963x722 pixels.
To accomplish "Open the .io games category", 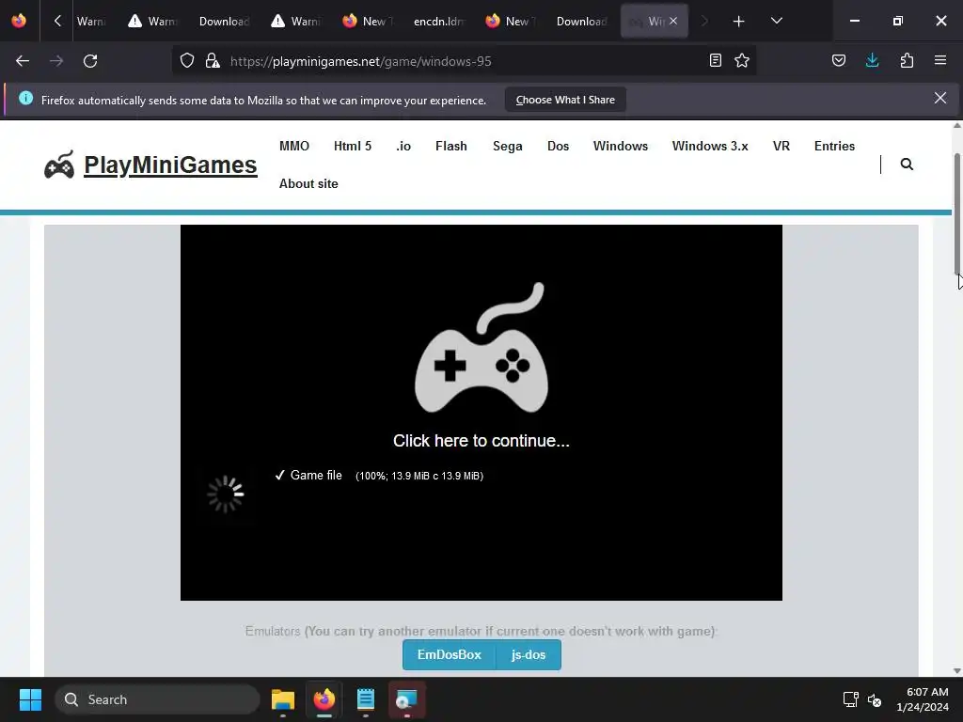I will tap(403, 146).
